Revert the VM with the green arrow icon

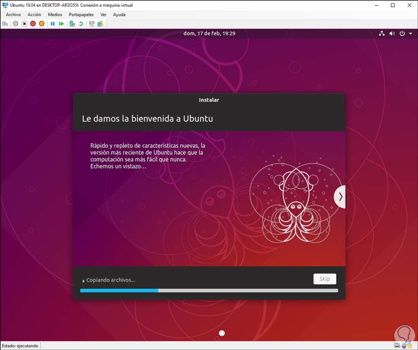coord(81,24)
